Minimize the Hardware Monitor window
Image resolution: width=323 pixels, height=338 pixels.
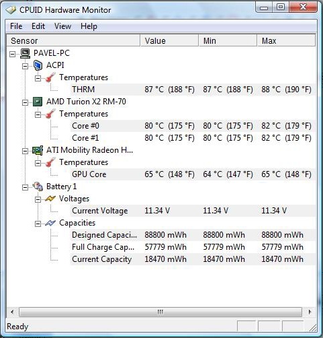[264, 8]
